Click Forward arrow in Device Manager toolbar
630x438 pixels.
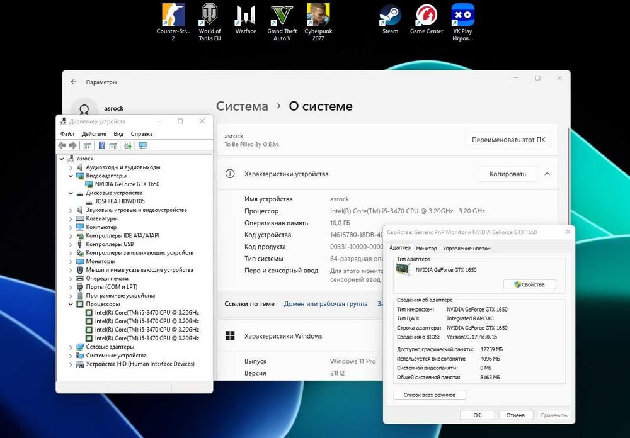72,145
